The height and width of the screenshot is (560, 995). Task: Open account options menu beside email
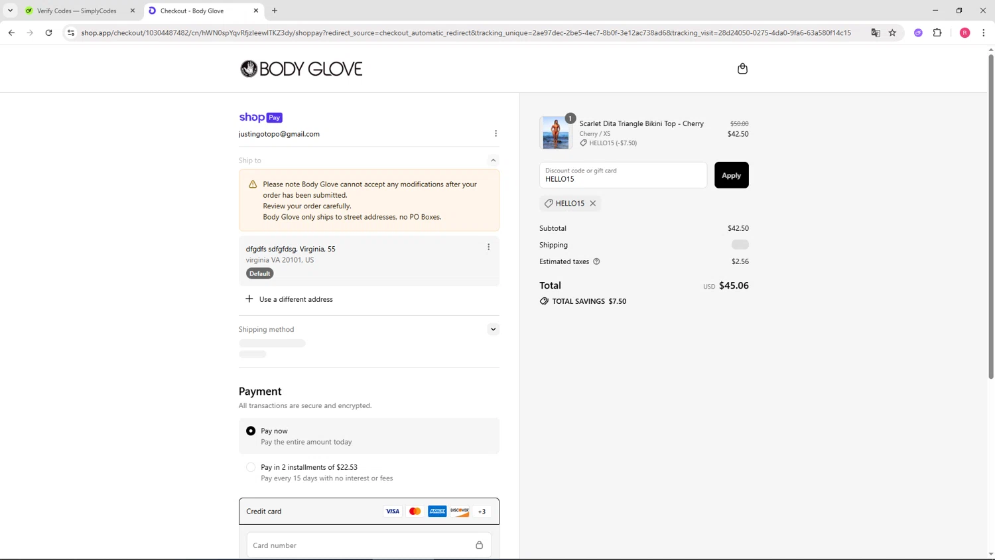click(496, 133)
